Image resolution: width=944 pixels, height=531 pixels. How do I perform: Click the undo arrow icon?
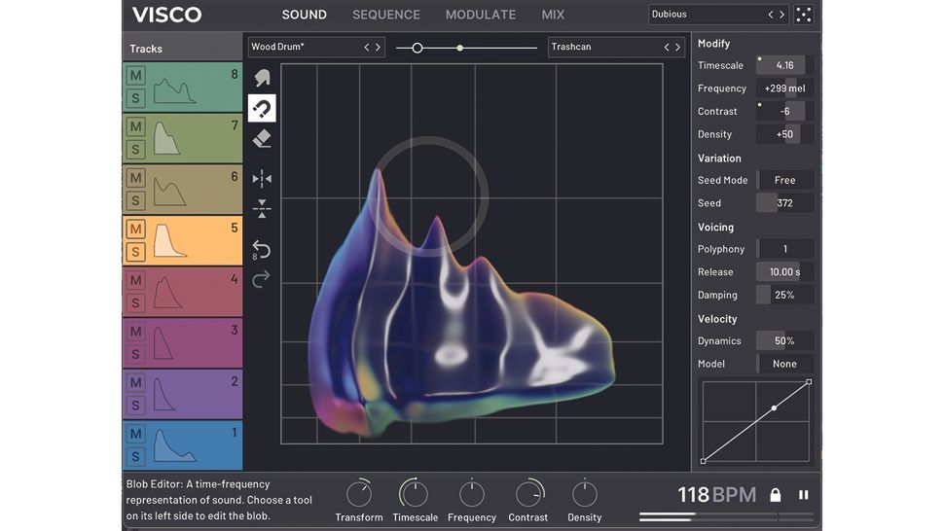261,249
